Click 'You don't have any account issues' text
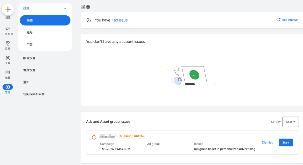Screen dimensions: 303x165 tap(116, 42)
